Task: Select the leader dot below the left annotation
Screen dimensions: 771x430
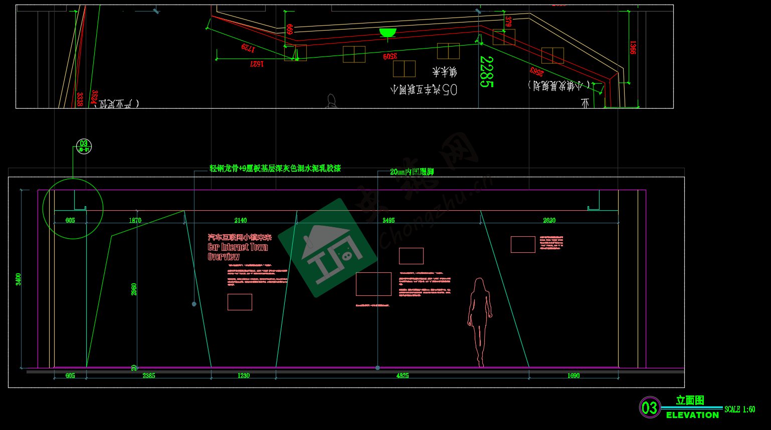Action: pyautogui.click(x=194, y=304)
